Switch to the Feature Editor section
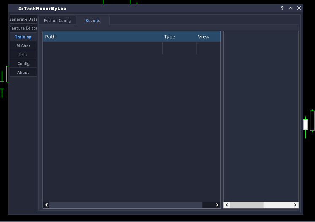The width and height of the screenshot is (315, 222). [23, 28]
